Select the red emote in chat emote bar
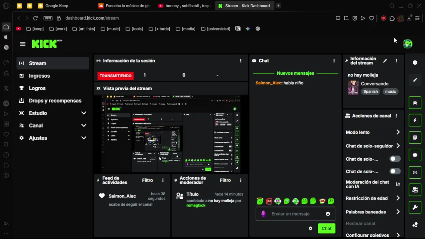Screen dimensions: 425x239 click(269, 201)
